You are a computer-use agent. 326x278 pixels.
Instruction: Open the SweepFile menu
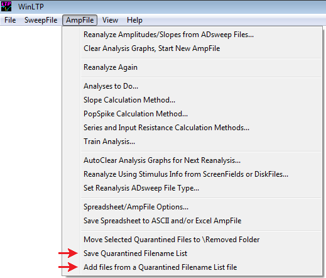coord(41,20)
